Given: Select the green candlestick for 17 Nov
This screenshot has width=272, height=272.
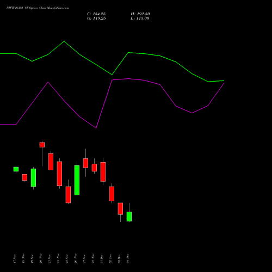Looking at the screenshot, I should tap(16, 169).
